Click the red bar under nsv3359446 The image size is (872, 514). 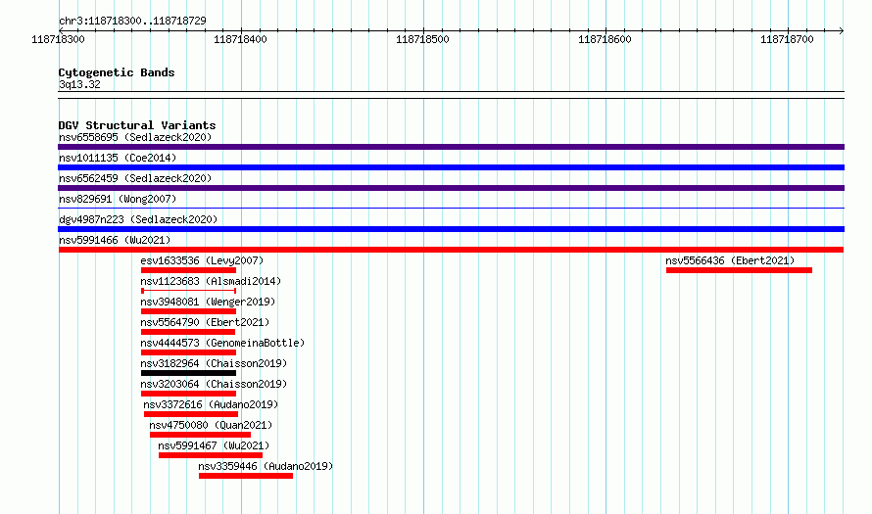[246, 476]
